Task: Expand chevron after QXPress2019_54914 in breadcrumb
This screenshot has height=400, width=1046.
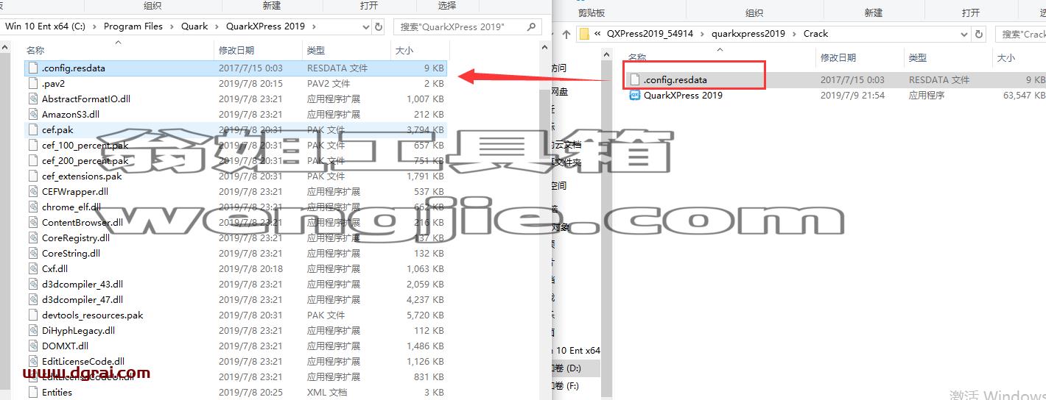Action: (702, 34)
